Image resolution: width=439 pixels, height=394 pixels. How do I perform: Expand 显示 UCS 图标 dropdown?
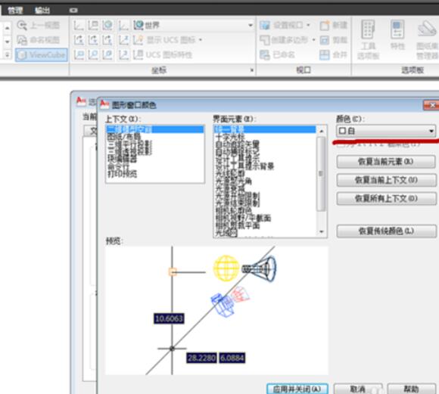click(201, 40)
